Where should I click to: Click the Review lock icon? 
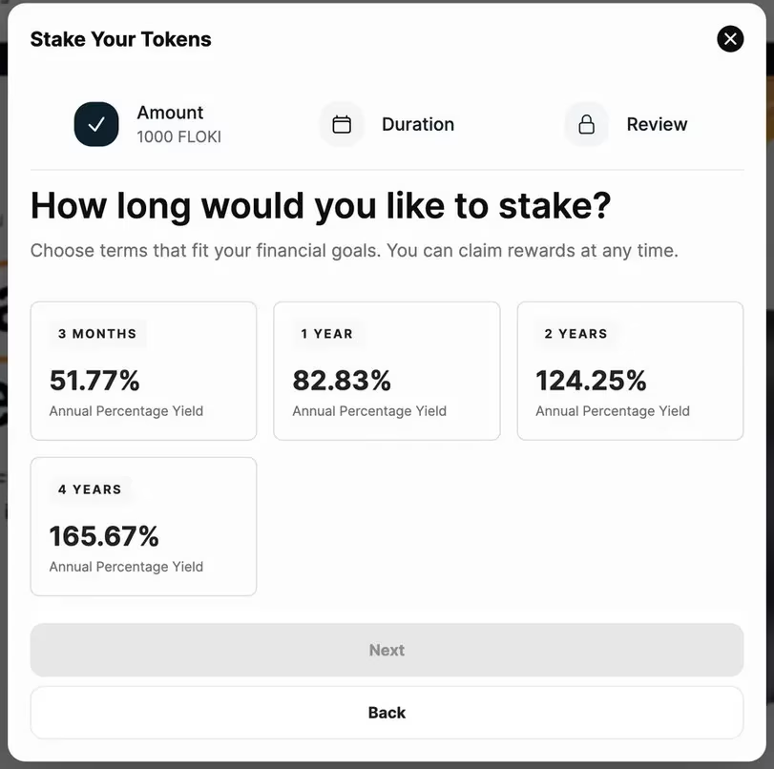tap(587, 124)
